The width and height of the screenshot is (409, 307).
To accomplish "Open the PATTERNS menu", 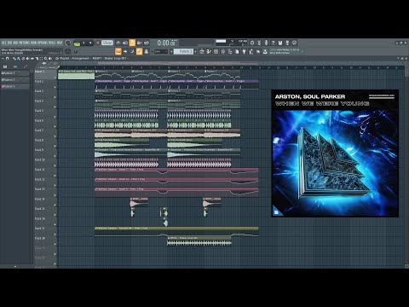I will coord(24,43).
